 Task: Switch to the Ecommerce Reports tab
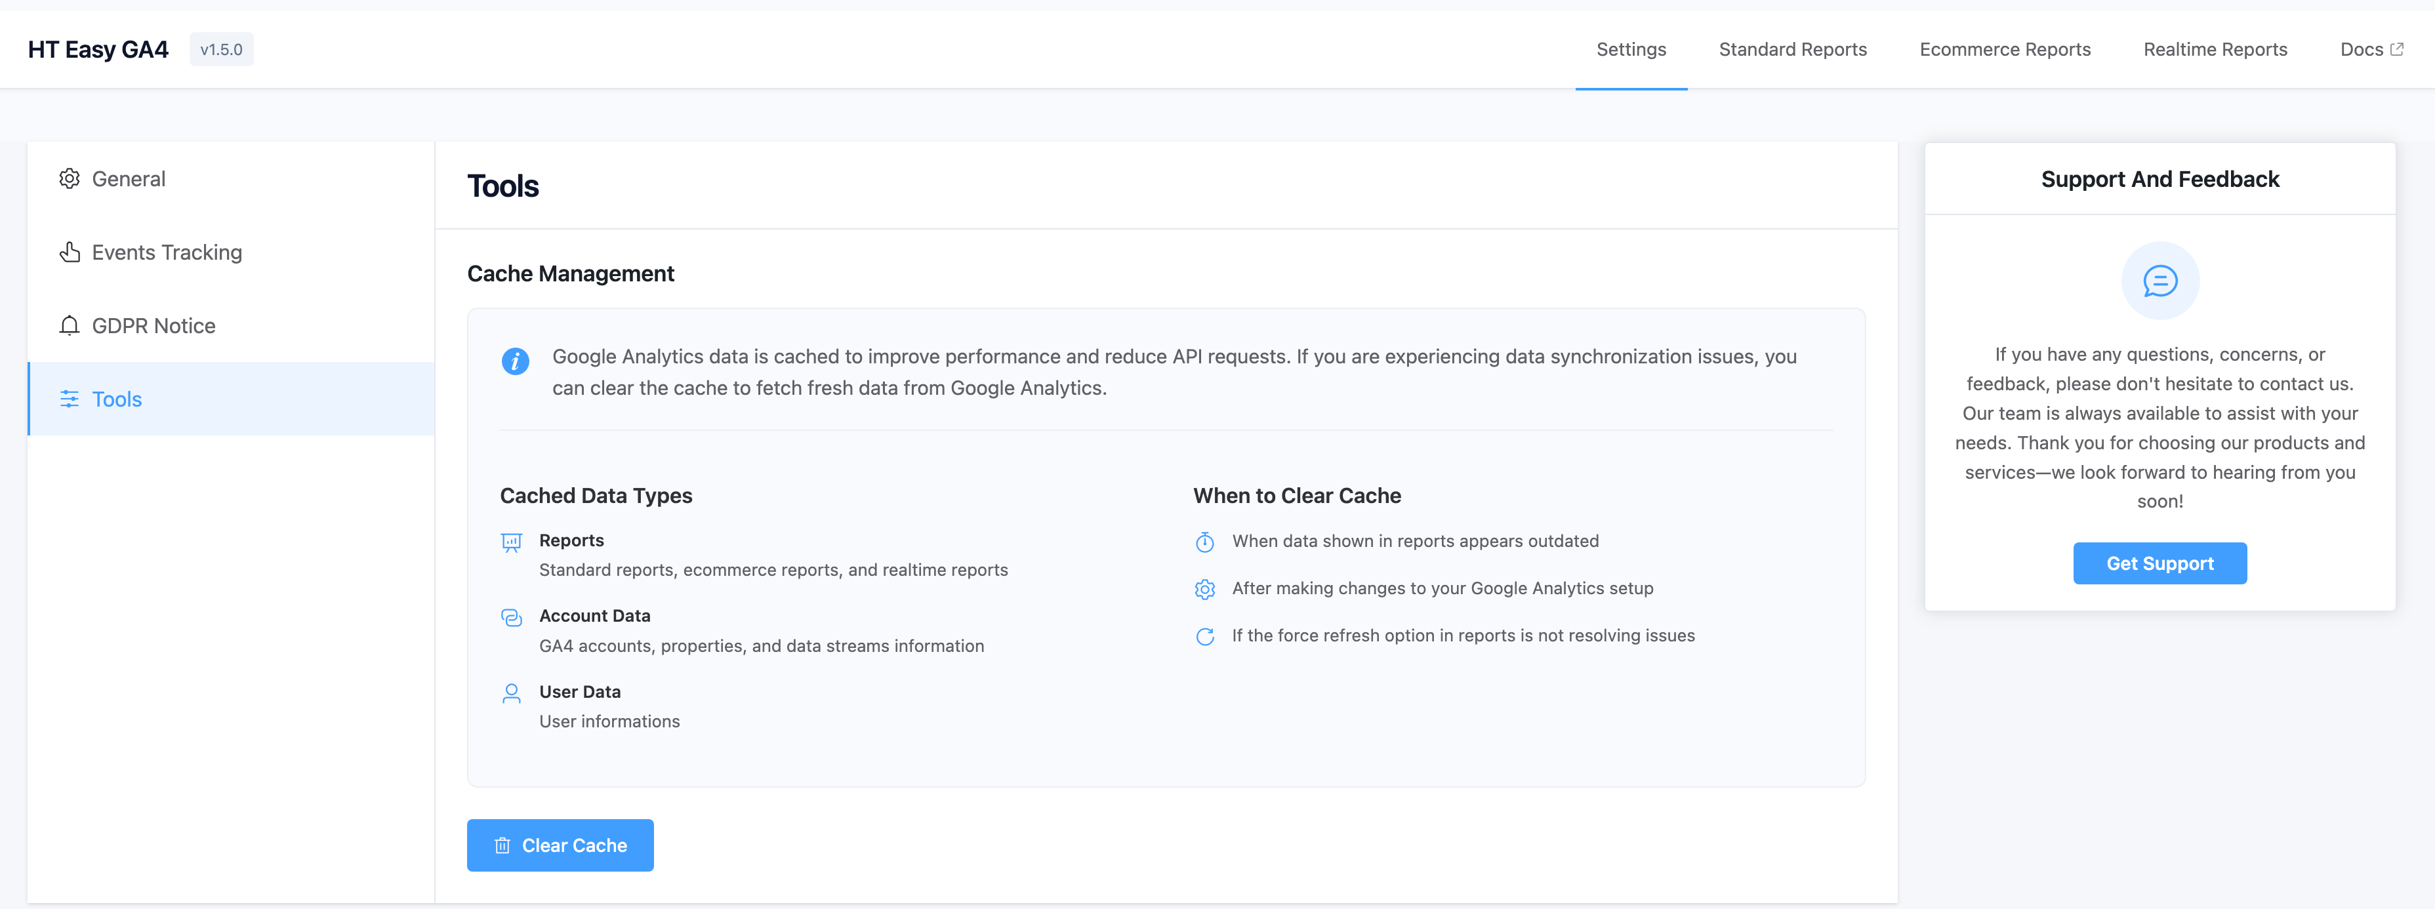[x=2004, y=49]
